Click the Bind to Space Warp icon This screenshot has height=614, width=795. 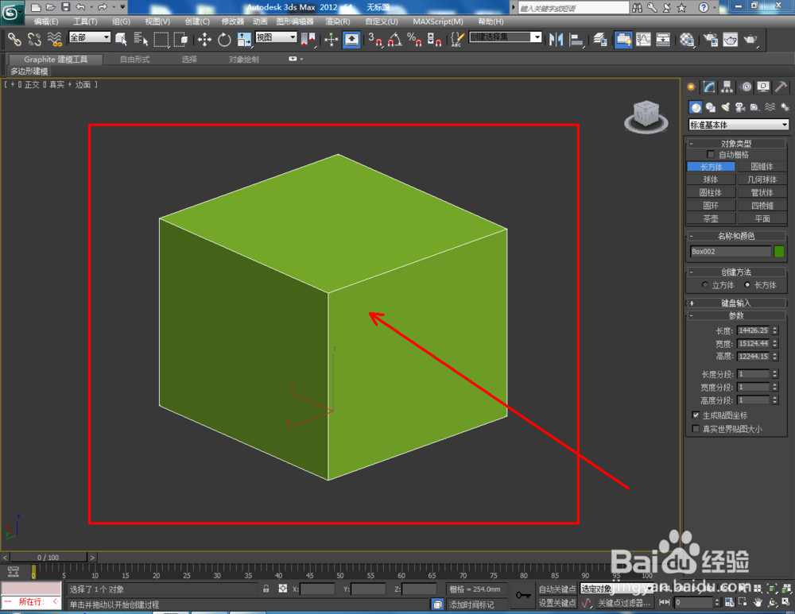[x=54, y=40]
